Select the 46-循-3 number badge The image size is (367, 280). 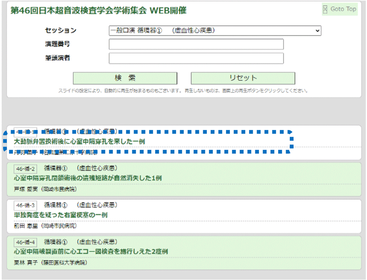click(x=25, y=205)
